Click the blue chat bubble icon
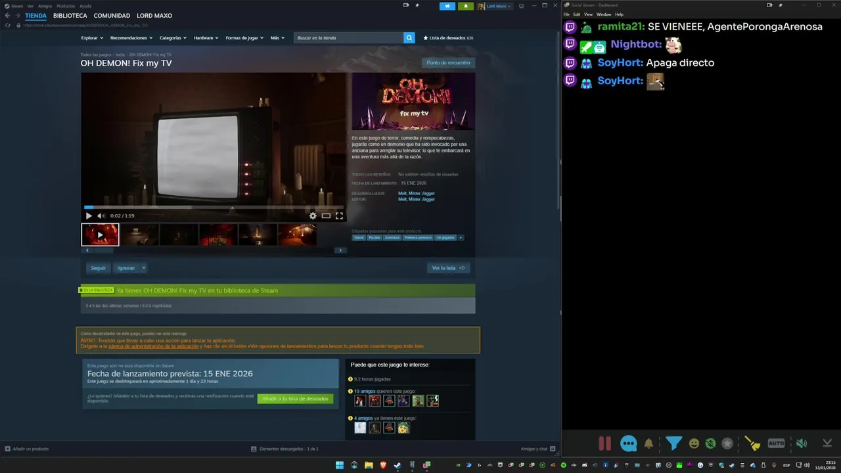The image size is (841, 473). (628, 443)
